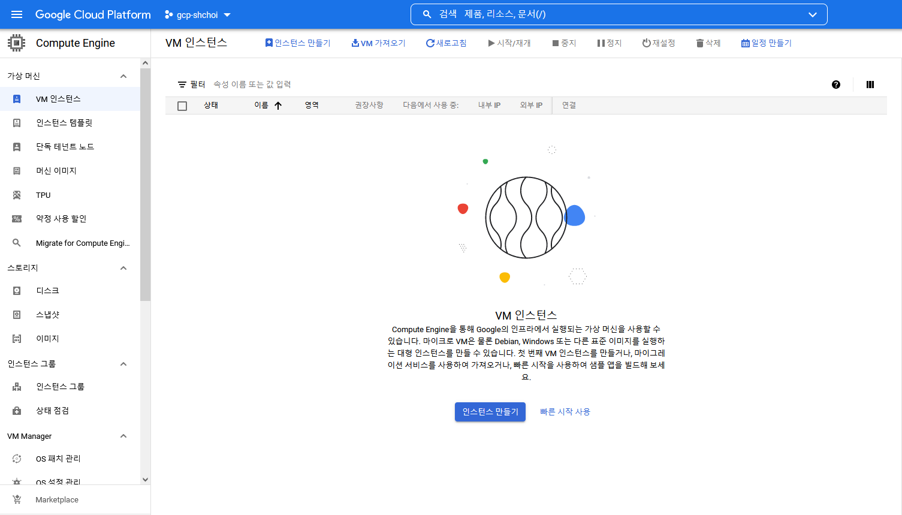Open the help question mark icon
Image resolution: width=902 pixels, height=515 pixels.
point(836,85)
